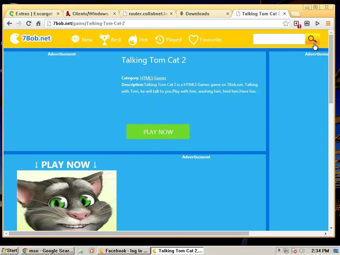This screenshot has height=255, width=340.
Task: Close the Downloads tab
Action: tap(228, 14)
